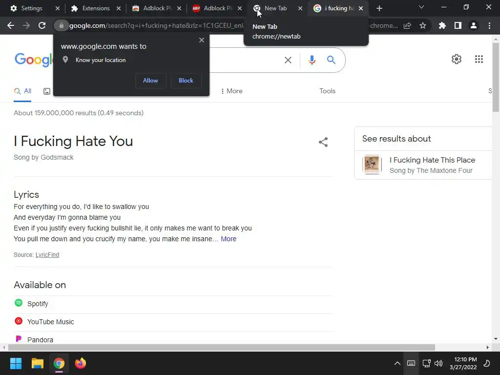Start a voice search with the microphone
Screen dimensions: 500x375
[x=312, y=60]
